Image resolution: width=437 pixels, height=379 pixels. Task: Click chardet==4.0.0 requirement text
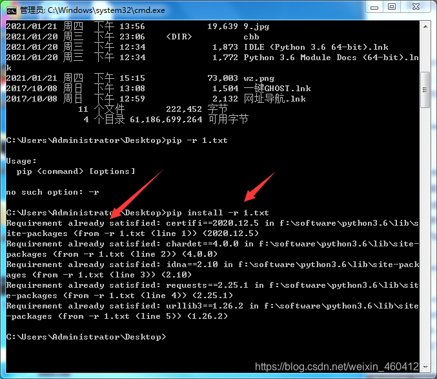202,244
